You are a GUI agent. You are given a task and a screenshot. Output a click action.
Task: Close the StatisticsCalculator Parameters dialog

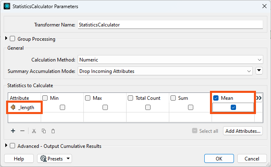pyautogui.click(x=264, y=6)
